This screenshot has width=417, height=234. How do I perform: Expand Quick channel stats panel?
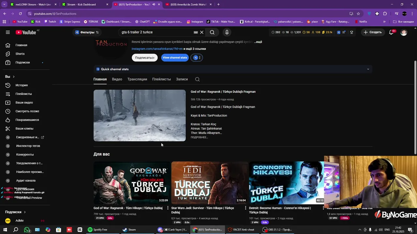click(368, 69)
